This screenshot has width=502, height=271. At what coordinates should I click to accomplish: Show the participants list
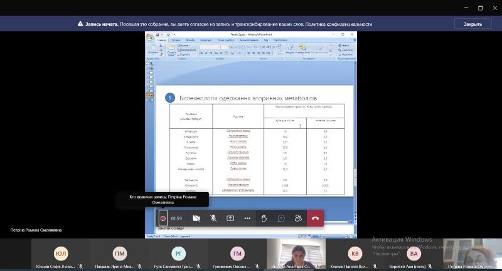[298, 218]
